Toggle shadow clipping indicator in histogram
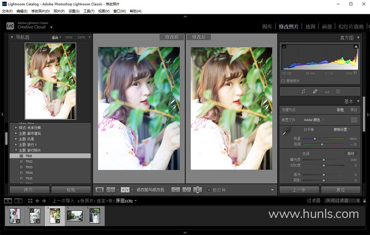Image resolution: width=370 pixels, height=235 pixels. [284, 47]
